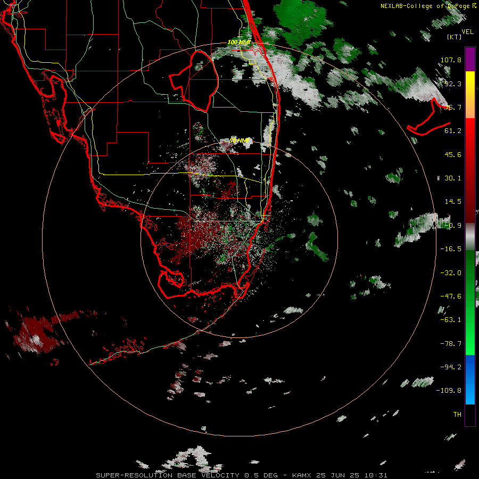Select the 30.1 legend value
Screen dimensions: 479x479
[453, 178]
